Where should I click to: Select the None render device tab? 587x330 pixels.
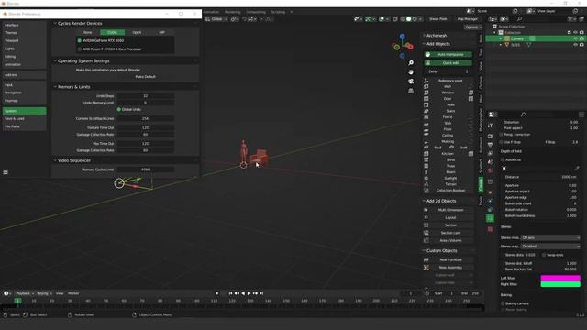coord(88,33)
